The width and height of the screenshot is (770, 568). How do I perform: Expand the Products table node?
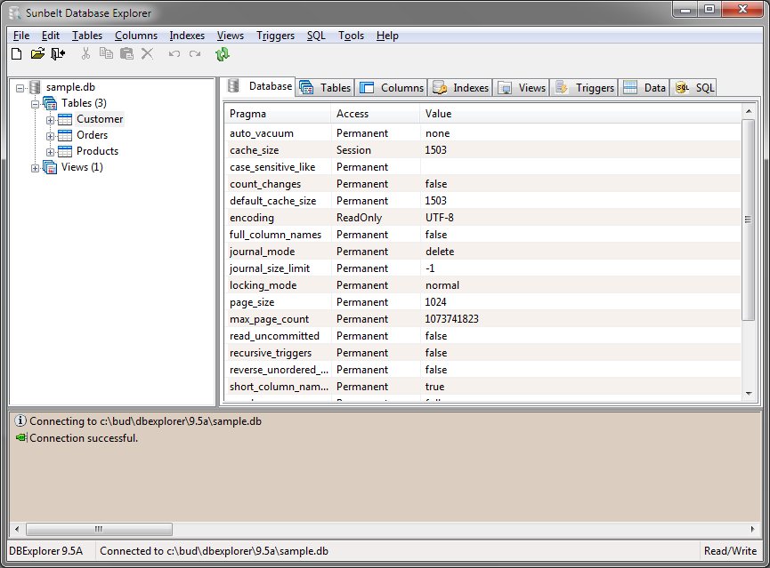click(x=50, y=152)
